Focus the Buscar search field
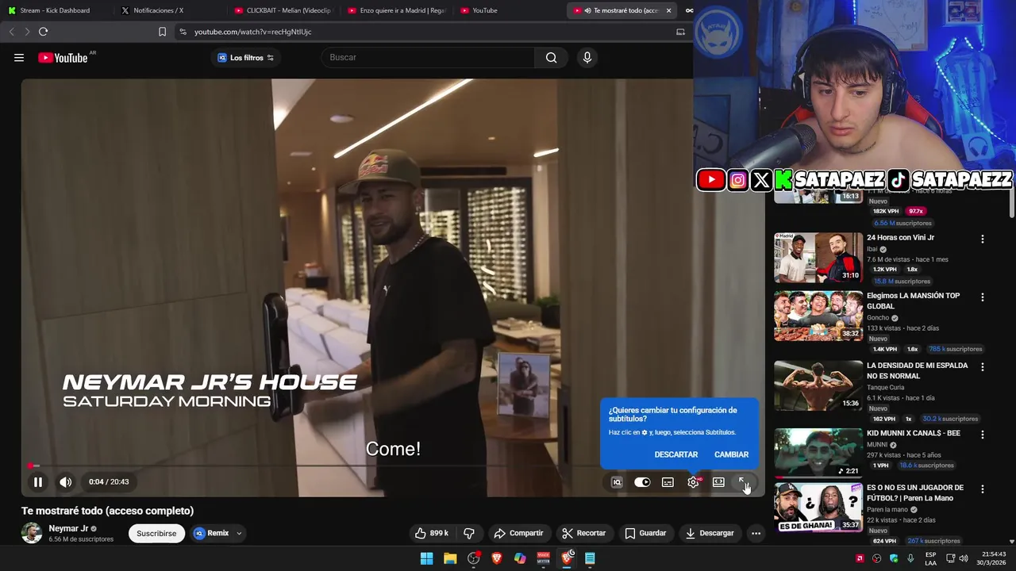This screenshot has width=1016, height=571. [429, 57]
